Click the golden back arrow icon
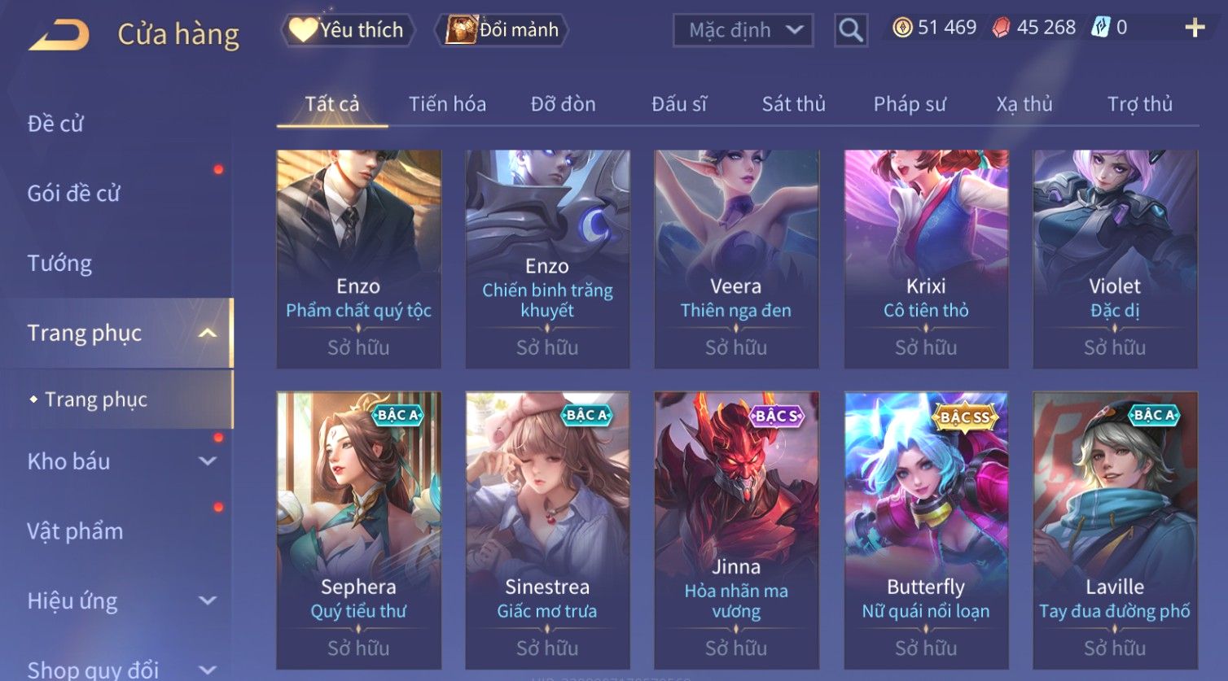Viewport: 1228px width, 681px height. 59,35
